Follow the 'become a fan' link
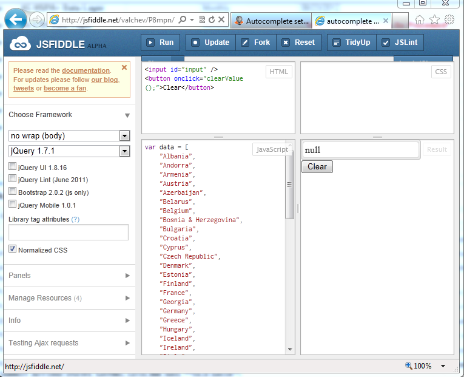This screenshot has width=464, height=377. point(65,88)
